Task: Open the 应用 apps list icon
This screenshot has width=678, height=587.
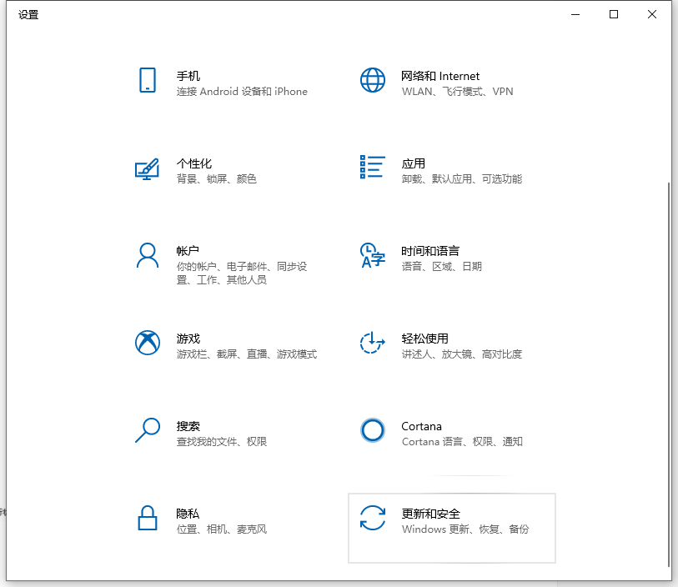Action: coord(372,168)
